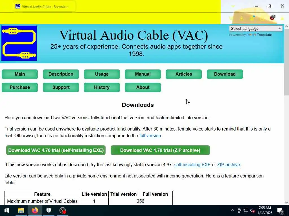Image resolution: width=289 pixels, height=216 pixels.
Task: Download VAC 4.70 trial ZIP archive
Action: click(x=160, y=150)
